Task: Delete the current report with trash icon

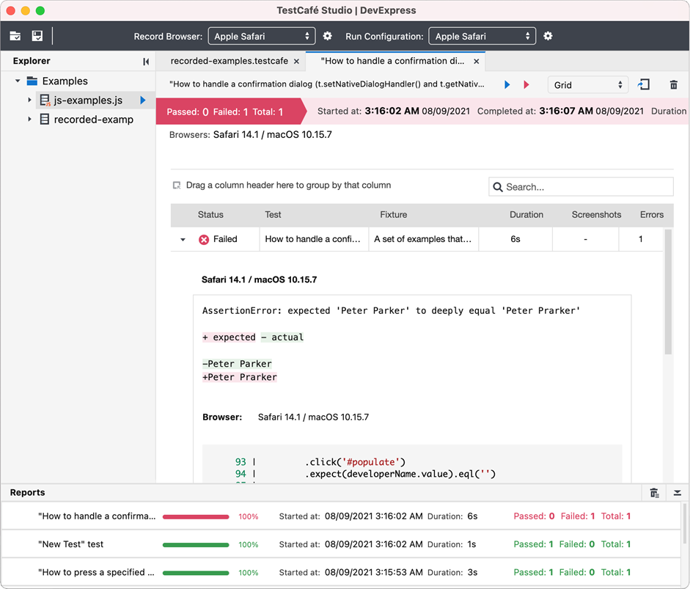Action: [674, 84]
